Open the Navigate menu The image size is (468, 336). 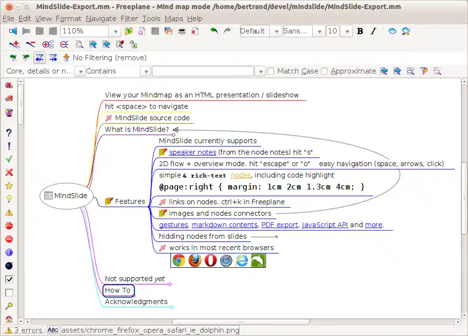click(101, 19)
